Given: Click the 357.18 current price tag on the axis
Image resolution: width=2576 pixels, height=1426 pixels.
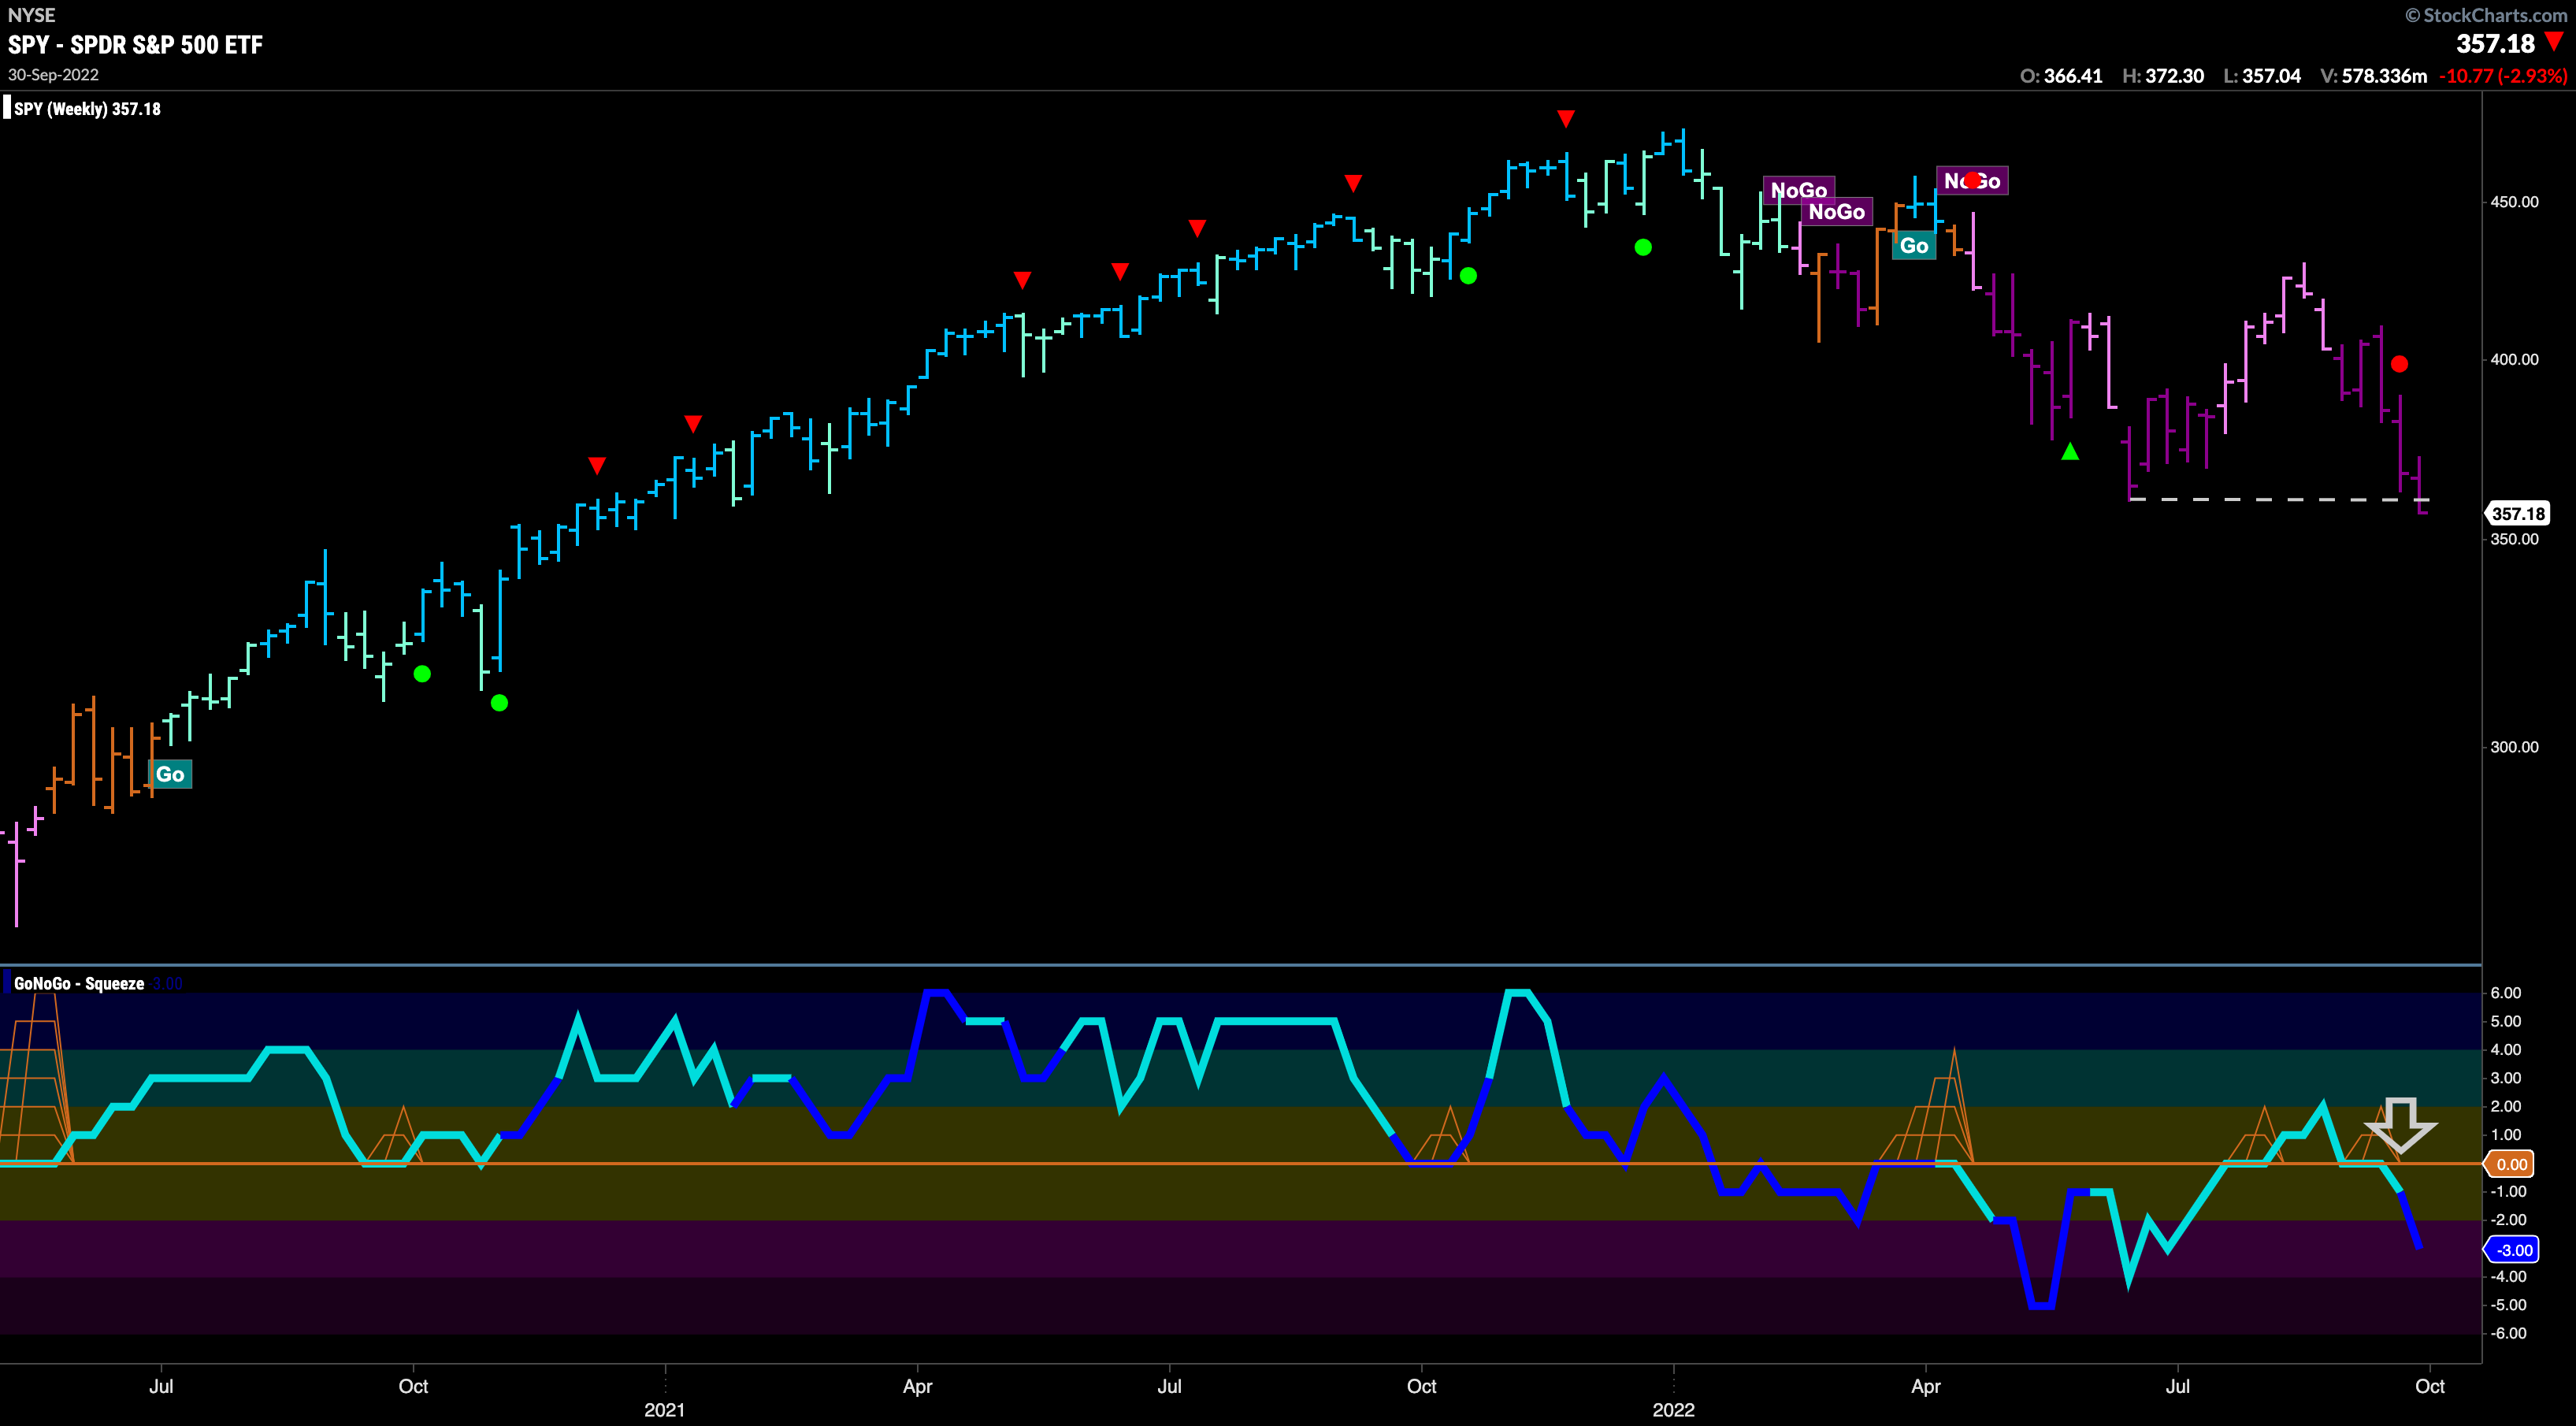Looking at the screenshot, I should pyautogui.click(x=2517, y=514).
